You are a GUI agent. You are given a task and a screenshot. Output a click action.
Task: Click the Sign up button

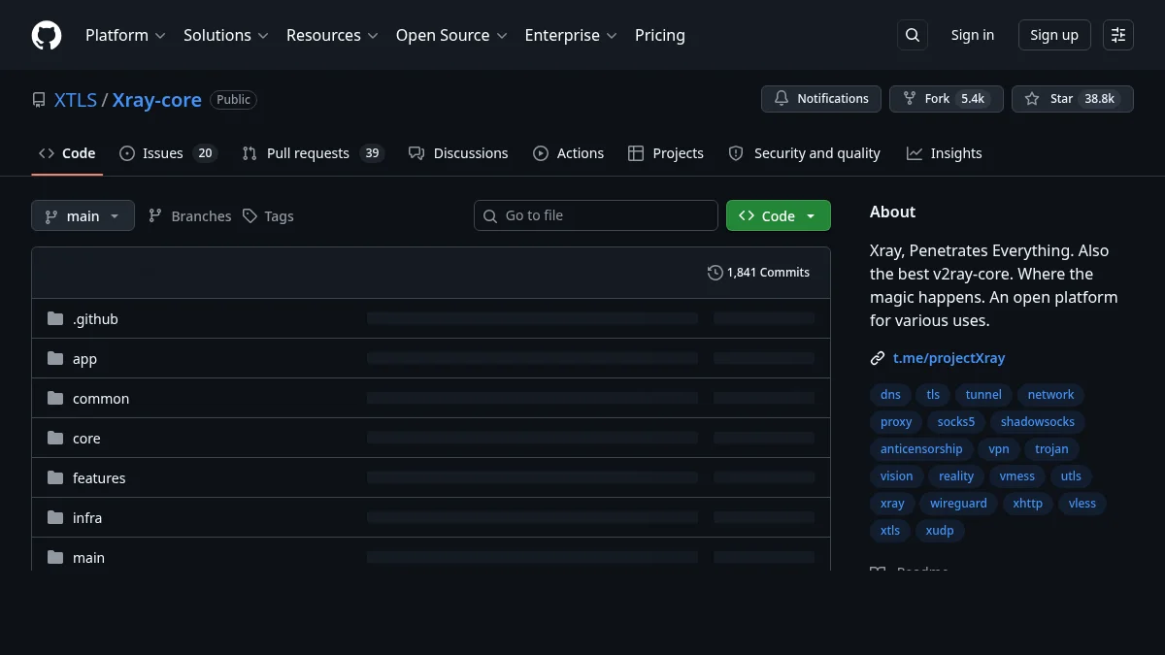pos(1054,35)
